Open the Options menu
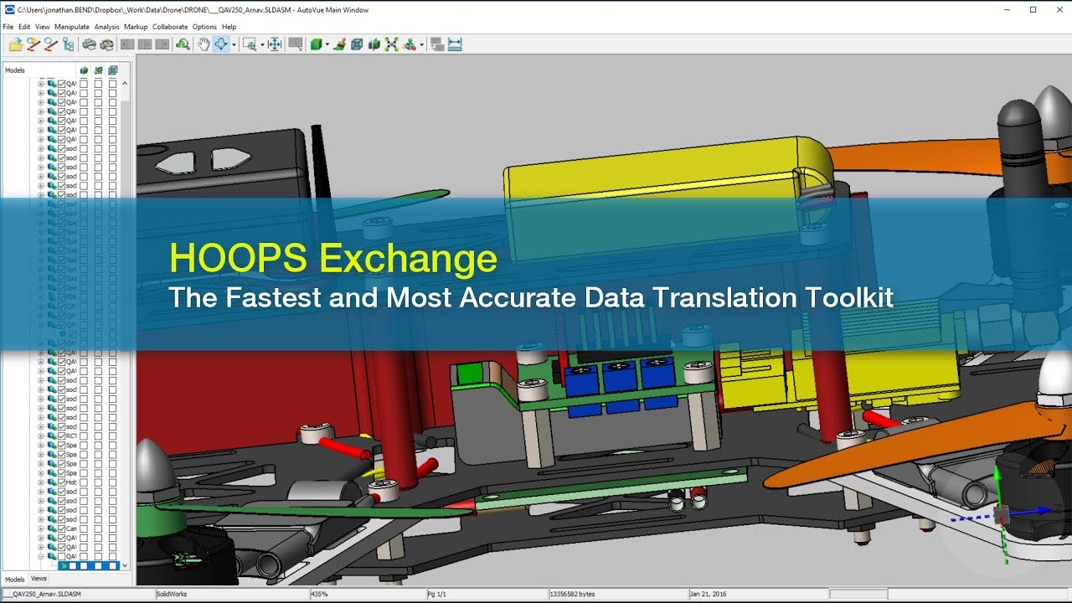1072x603 pixels. point(204,27)
